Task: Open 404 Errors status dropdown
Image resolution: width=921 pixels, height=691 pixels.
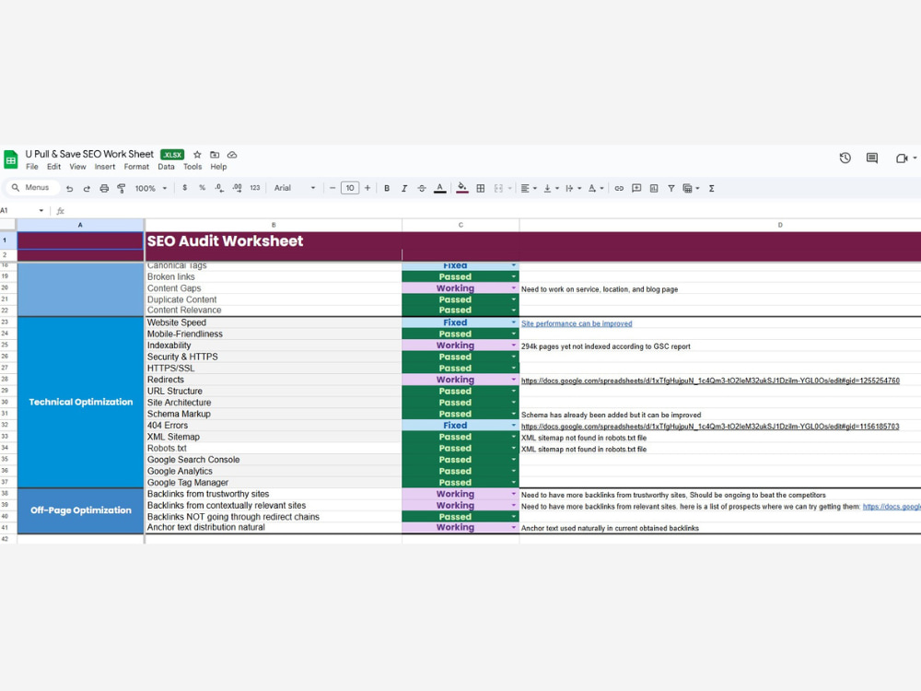Action: coord(513,426)
